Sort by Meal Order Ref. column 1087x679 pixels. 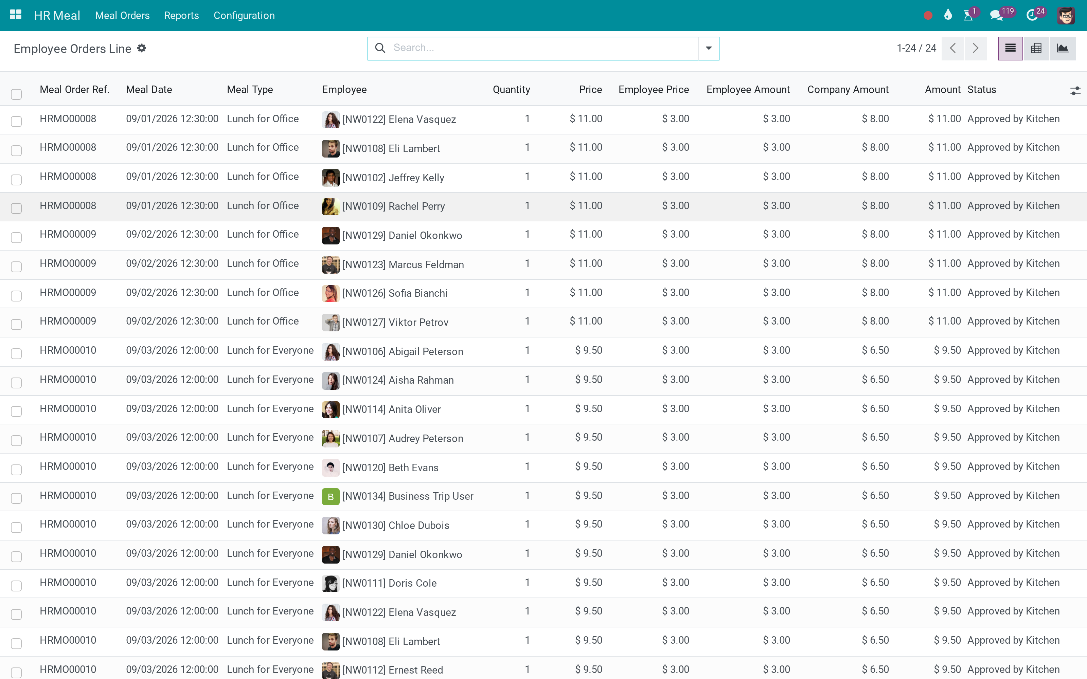(x=75, y=89)
